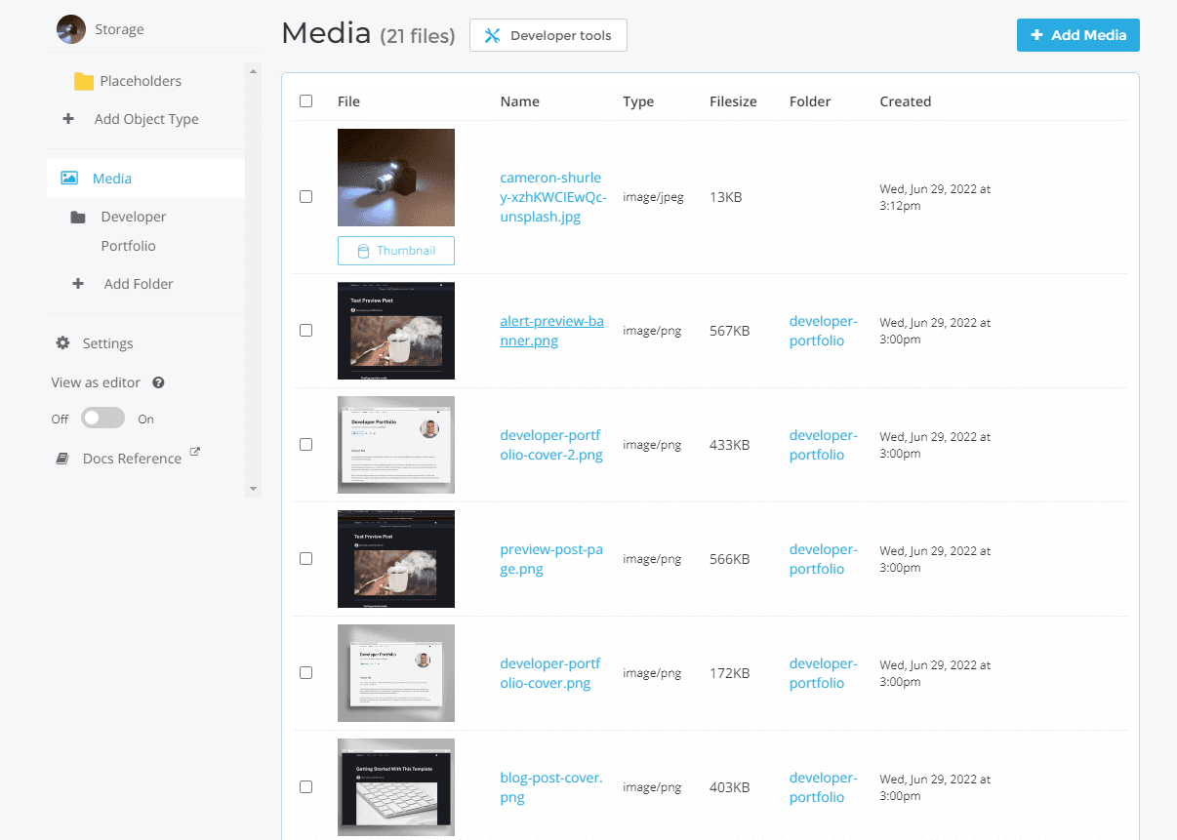Open preview-post-page.png link
The height and width of the screenshot is (840, 1177).
(x=552, y=559)
